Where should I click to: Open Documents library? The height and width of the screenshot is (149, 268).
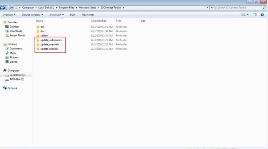coord(16,49)
